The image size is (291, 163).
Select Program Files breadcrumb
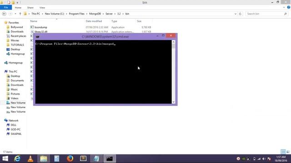[76, 14]
